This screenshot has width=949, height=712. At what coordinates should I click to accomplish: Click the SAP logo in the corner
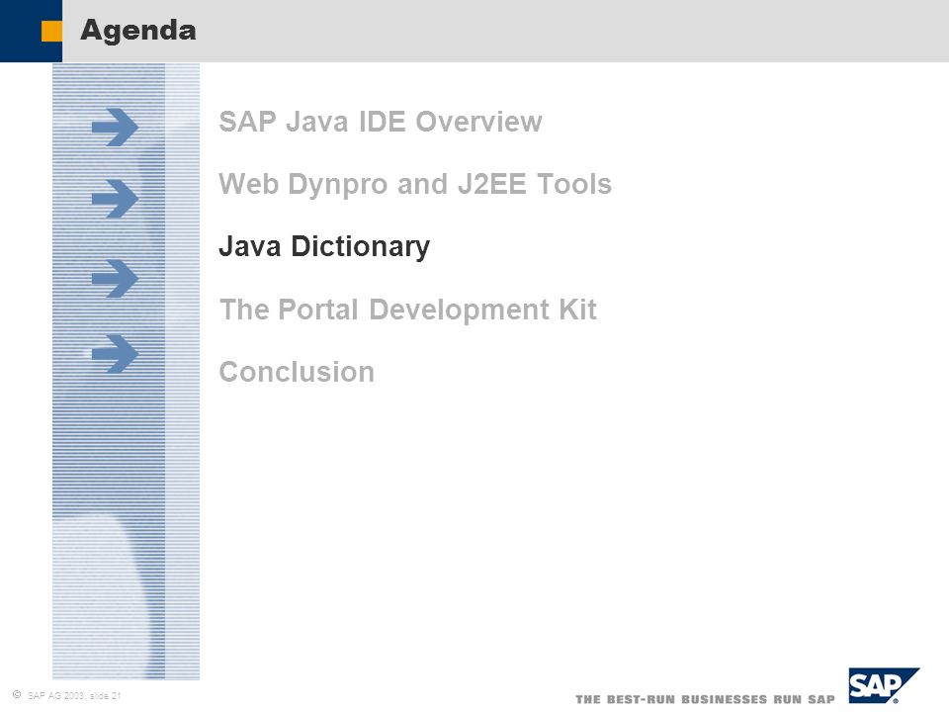click(884, 685)
